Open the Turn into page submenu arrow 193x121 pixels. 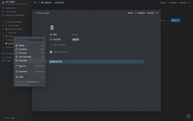point(43,57)
